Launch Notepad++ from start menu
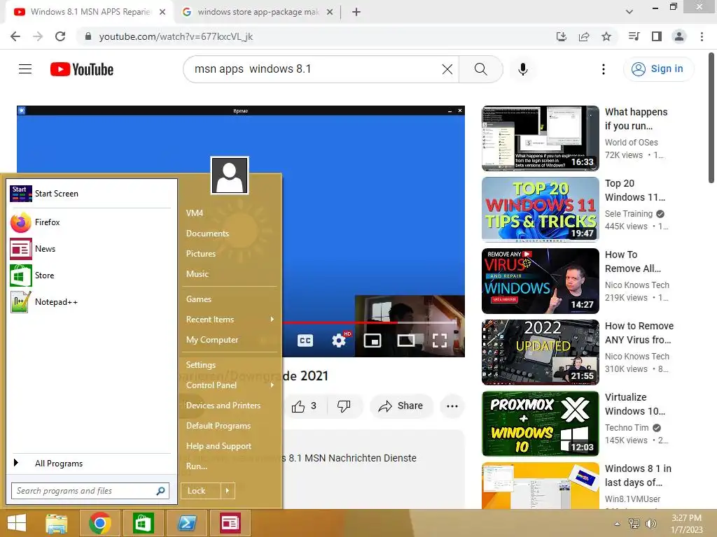The width and height of the screenshot is (717, 537). coord(90,302)
